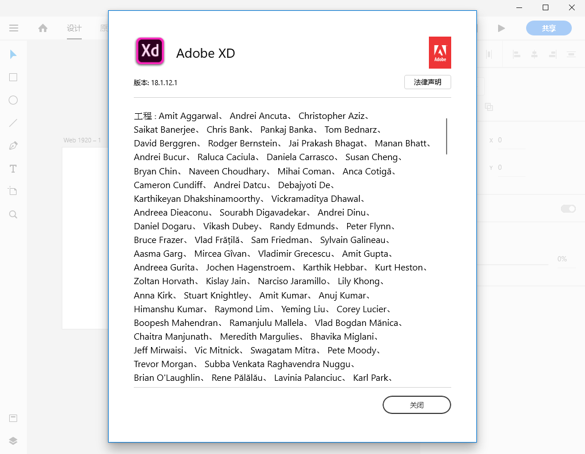Image resolution: width=585 pixels, height=454 pixels.
Task: Select the Artboard tool
Action: pyautogui.click(x=13, y=191)
